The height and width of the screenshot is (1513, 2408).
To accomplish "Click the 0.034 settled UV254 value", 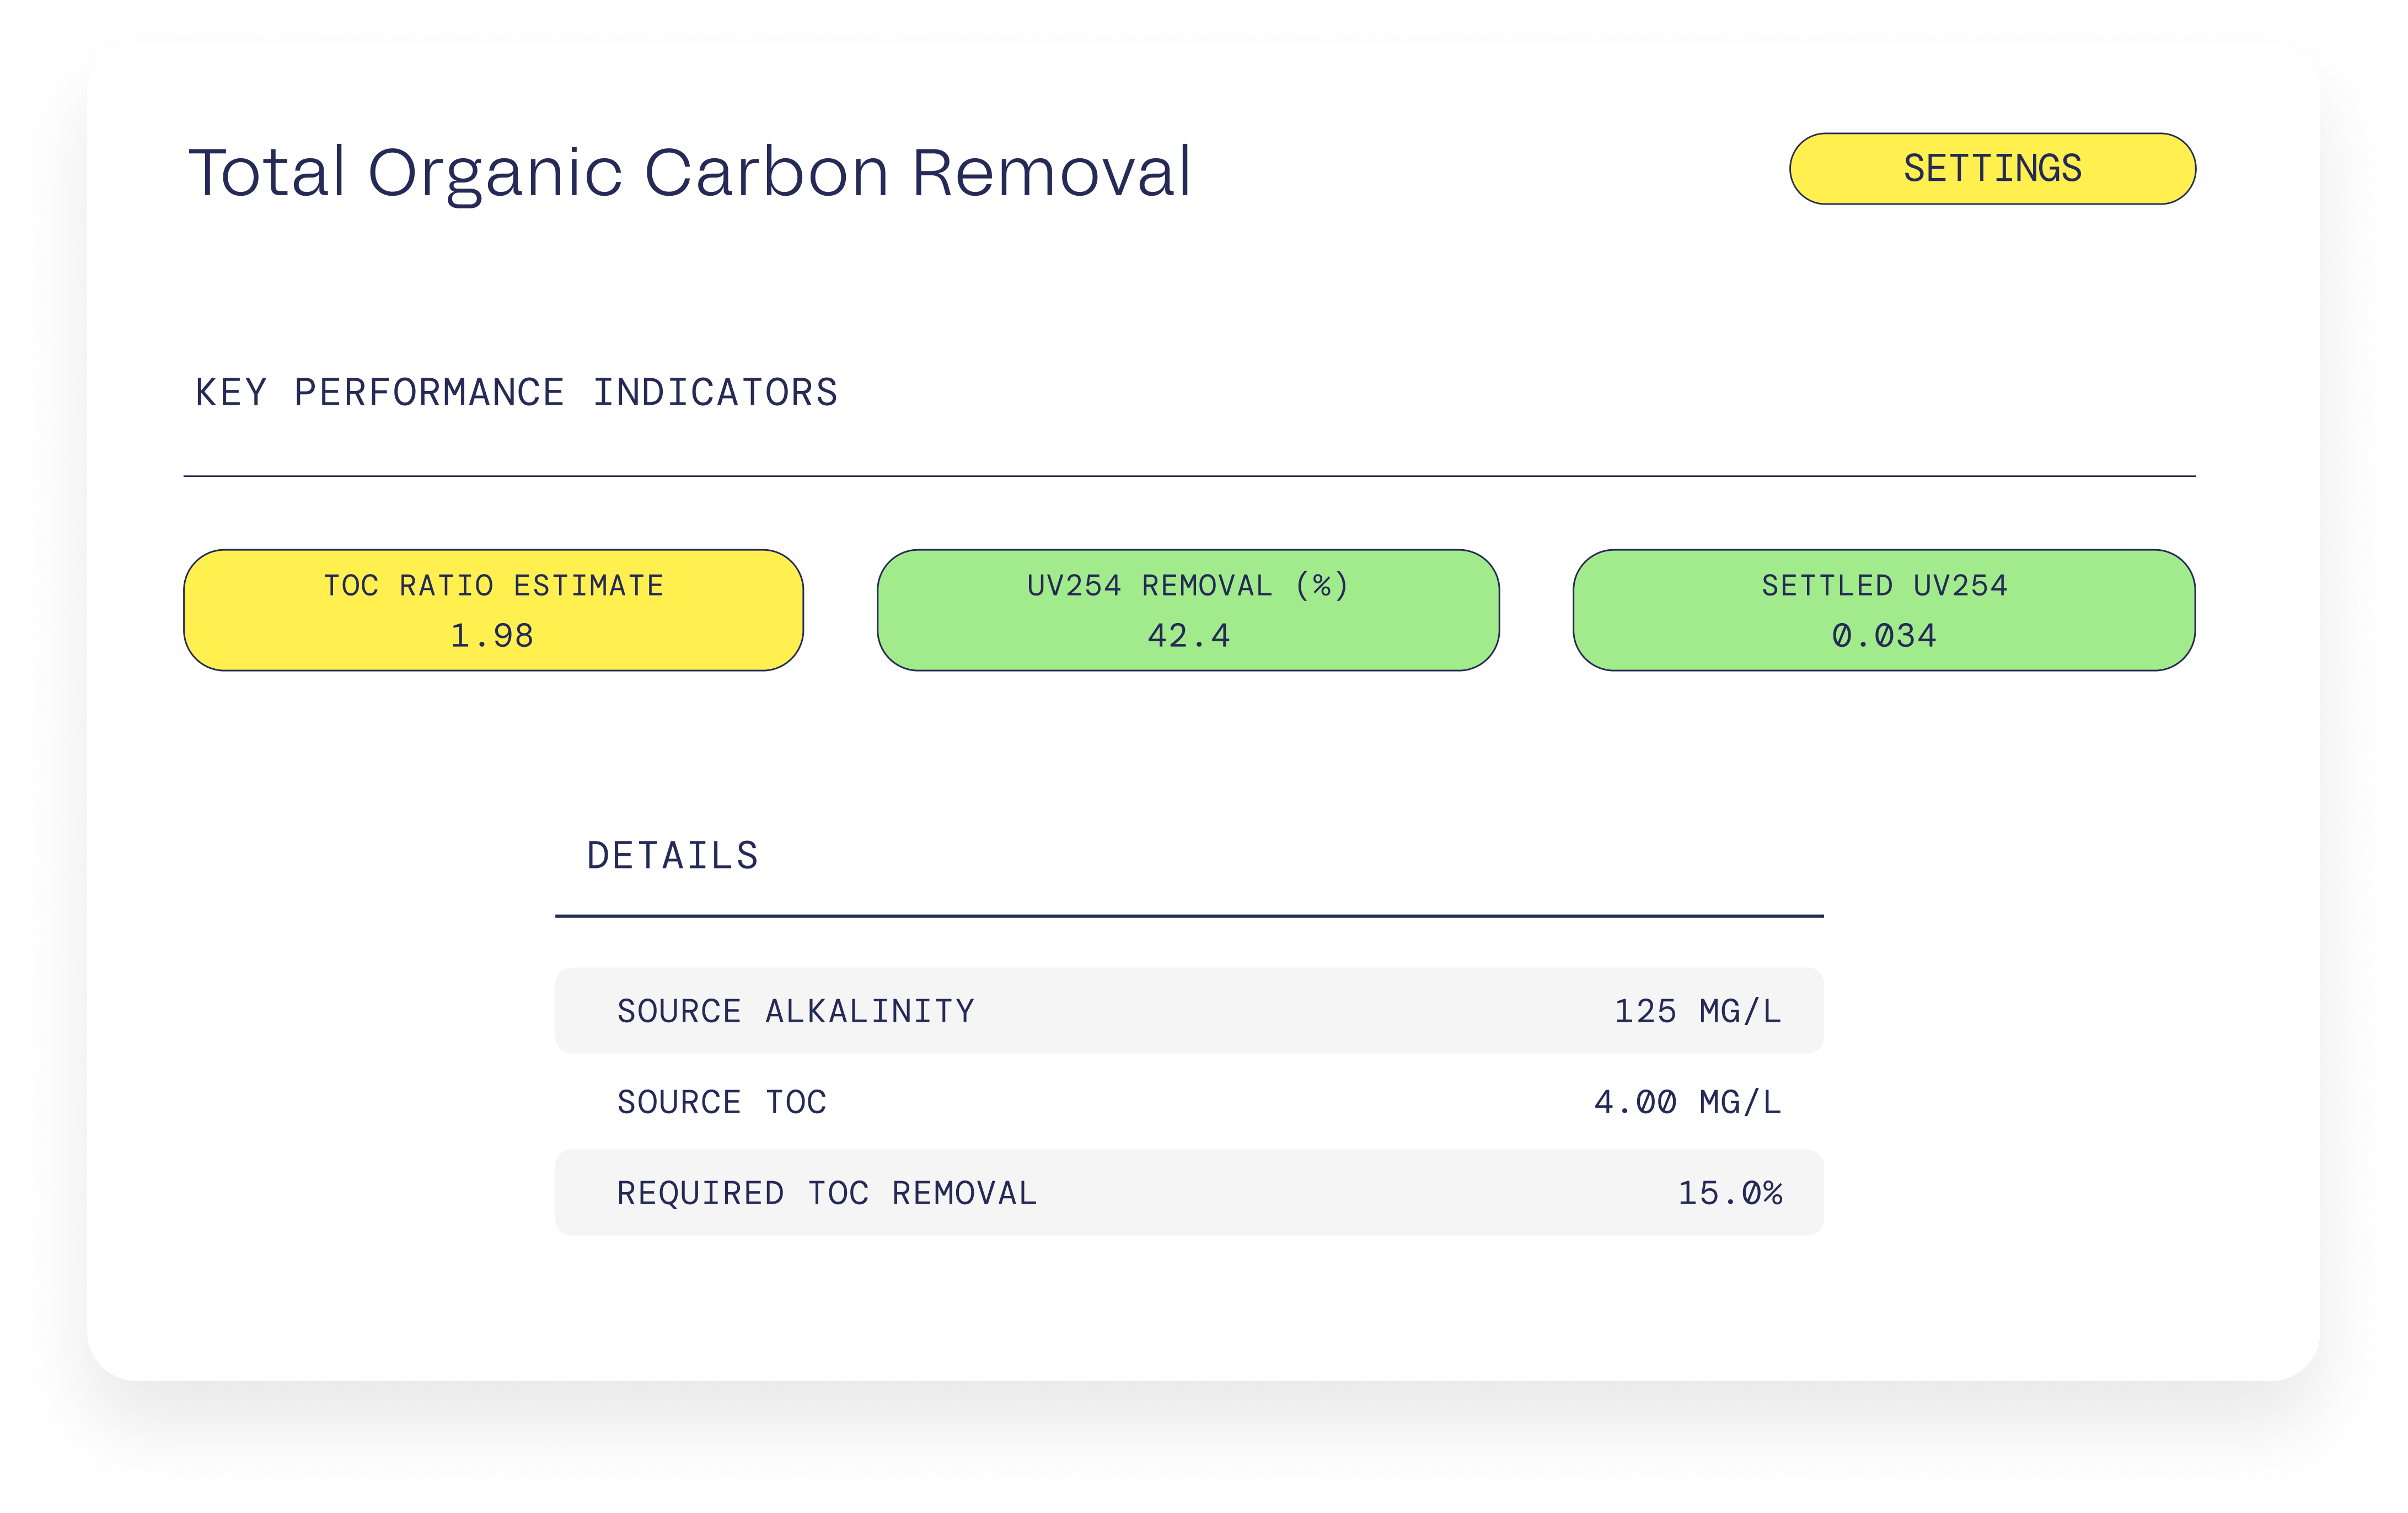I will click(x=1883, y=636).
